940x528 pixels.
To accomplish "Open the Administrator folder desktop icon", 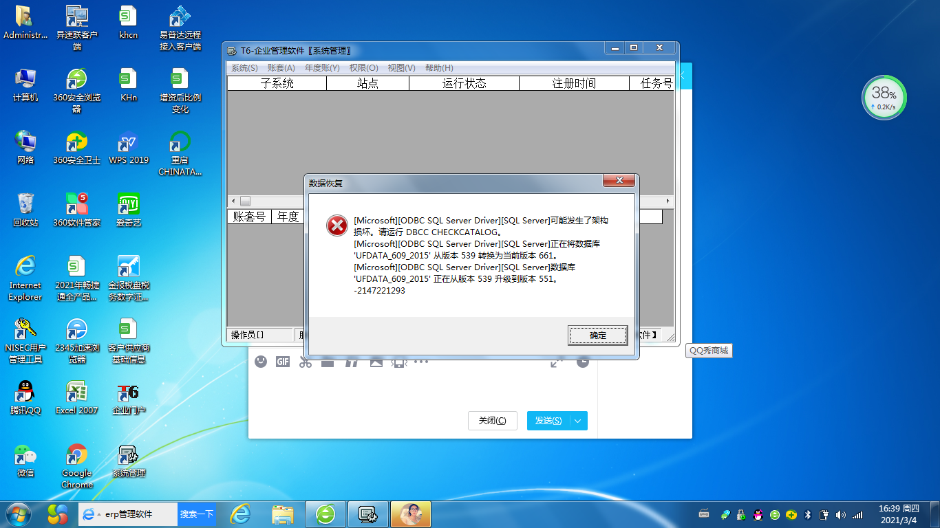I will 25,23.
